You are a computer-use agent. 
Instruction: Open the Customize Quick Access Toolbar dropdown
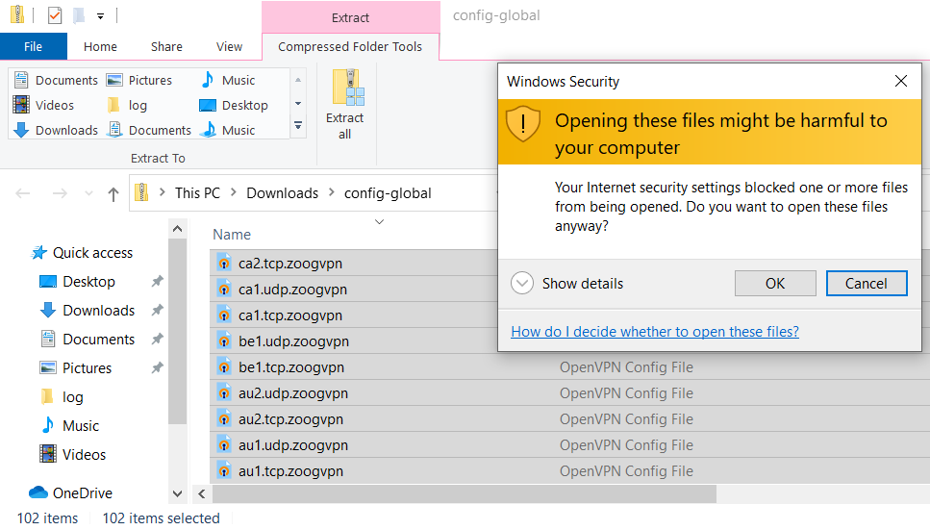100,16
